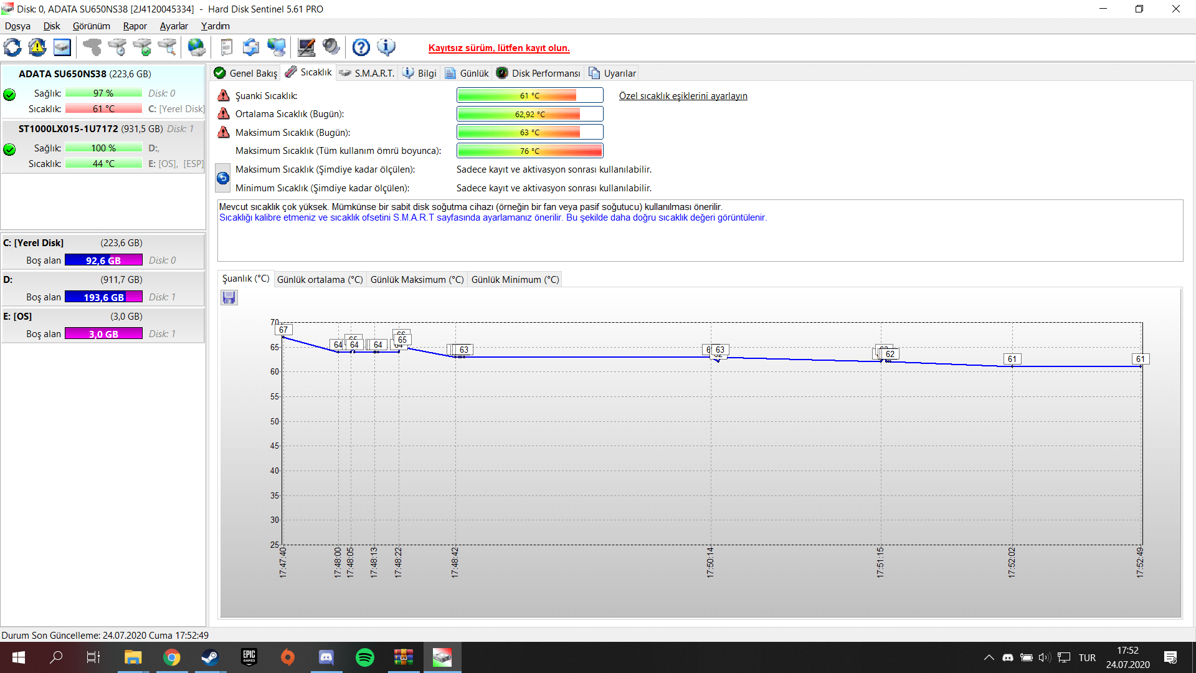
Task: Click the refresh with warning icon
Action: click(37, 47)
